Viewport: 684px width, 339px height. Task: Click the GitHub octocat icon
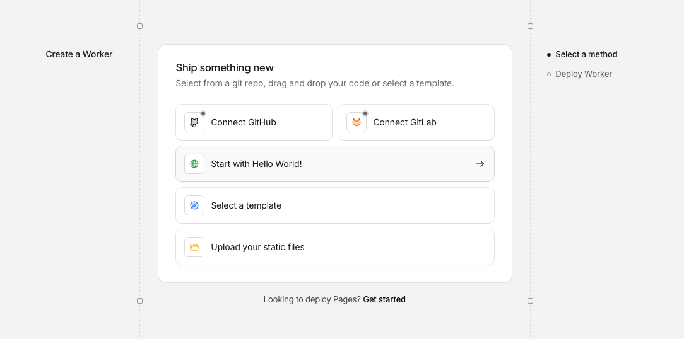tap(194, 122)
